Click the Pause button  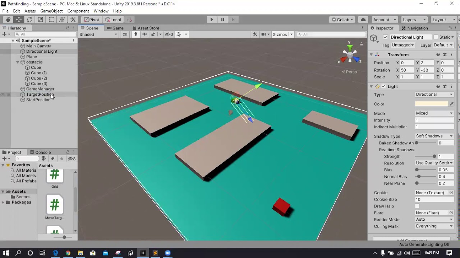point(222,20)
